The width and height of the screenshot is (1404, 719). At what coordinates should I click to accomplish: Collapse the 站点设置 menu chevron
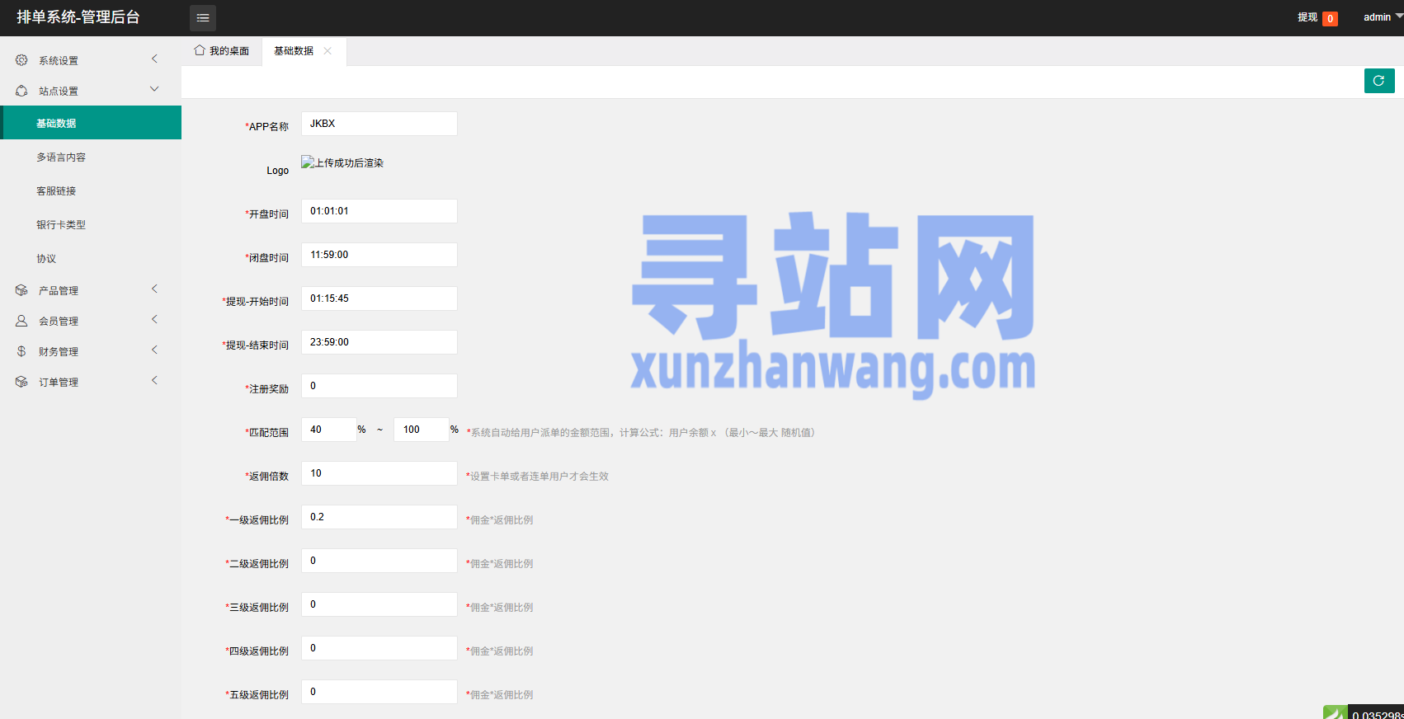pyautogui.click(x=154, y=89)
